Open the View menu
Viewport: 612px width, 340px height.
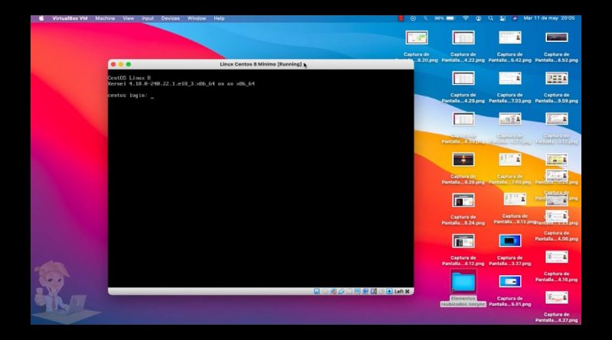click(128, 18)
